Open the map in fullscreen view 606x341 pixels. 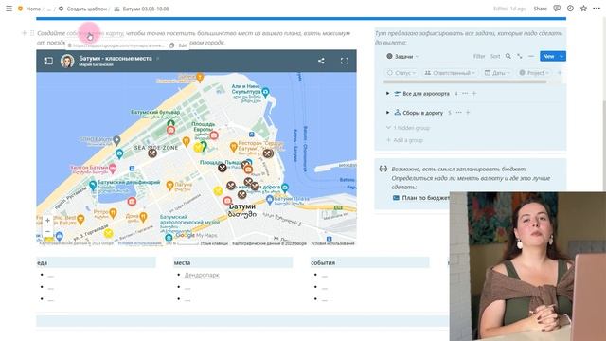click(345, 61)
